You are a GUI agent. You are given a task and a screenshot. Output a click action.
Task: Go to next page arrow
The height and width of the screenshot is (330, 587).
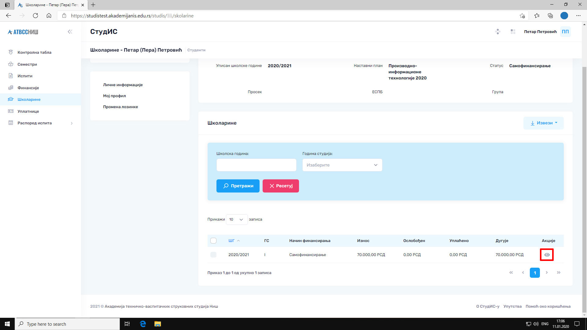click(547, 273)
